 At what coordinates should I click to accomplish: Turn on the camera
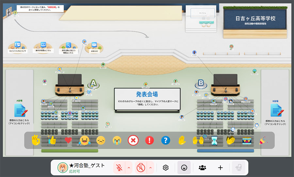click(x=141, y=168)
